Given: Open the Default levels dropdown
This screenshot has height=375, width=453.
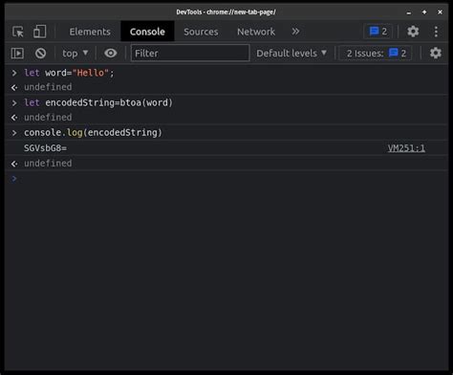Looking at the screenshot, I should tap(291, 54).
